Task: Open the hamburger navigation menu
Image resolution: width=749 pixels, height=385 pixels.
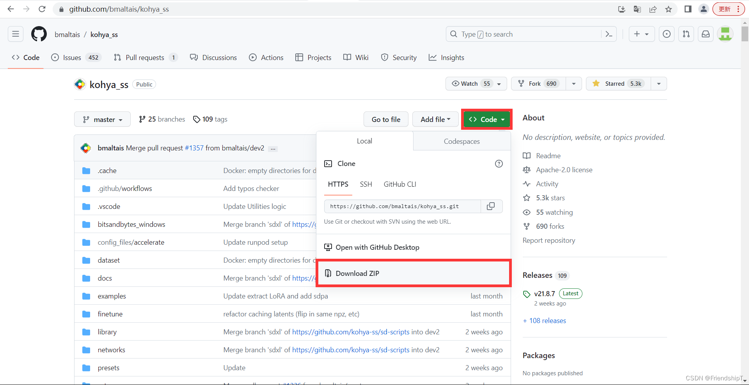Action: (16, 34)
